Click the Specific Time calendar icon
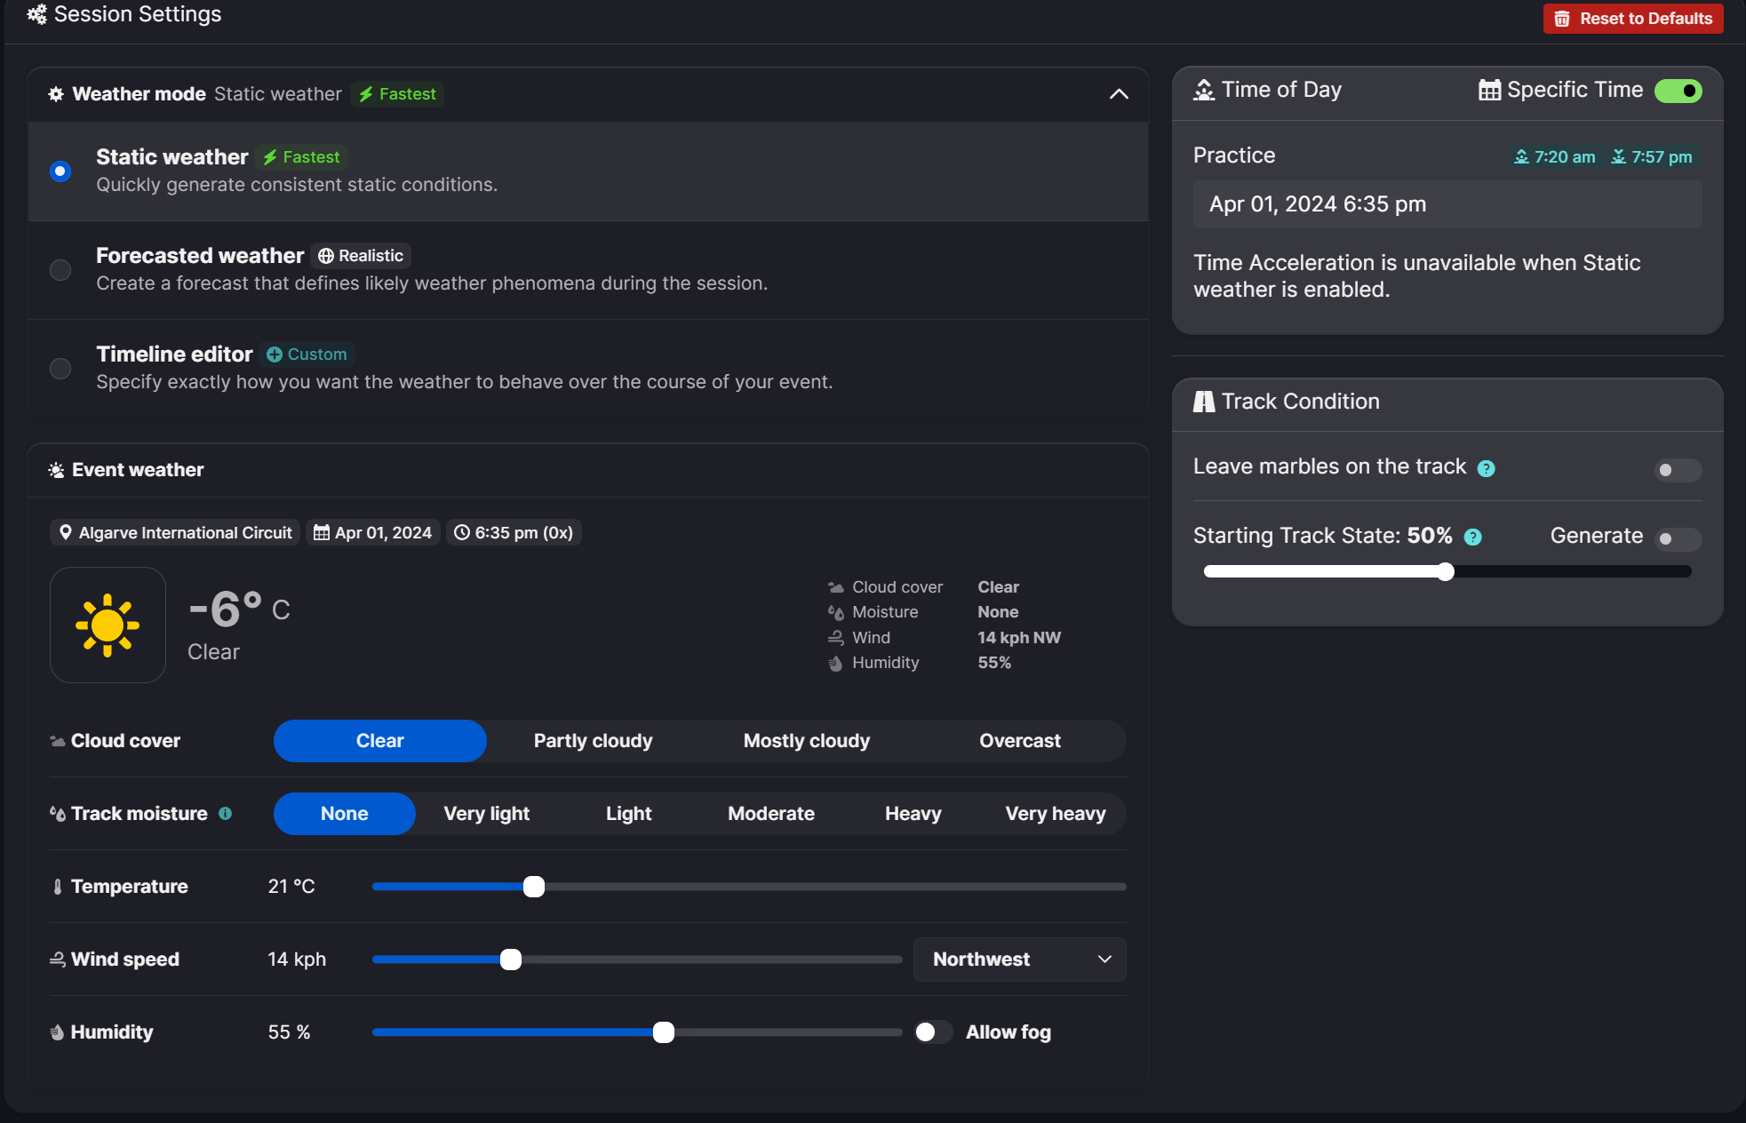This screenshot has height=1123, width=1746. (x=1489, y=90)
